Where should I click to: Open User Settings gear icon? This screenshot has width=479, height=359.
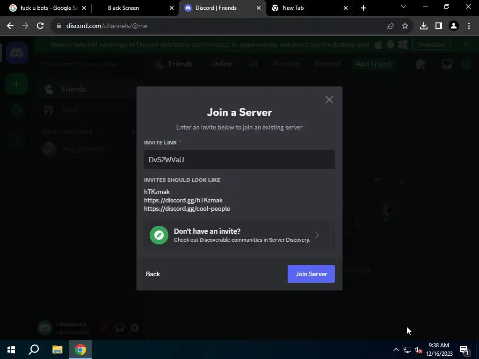click(x=135, y=328)
